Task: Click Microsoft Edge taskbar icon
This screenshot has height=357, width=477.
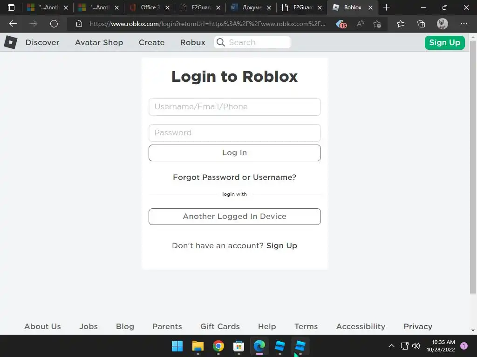Action: (259, 346)
